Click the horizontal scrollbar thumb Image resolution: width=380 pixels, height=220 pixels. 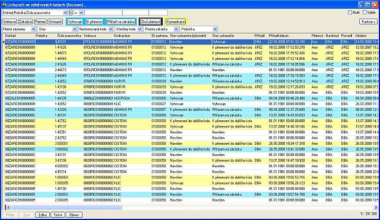coord(67,208)
